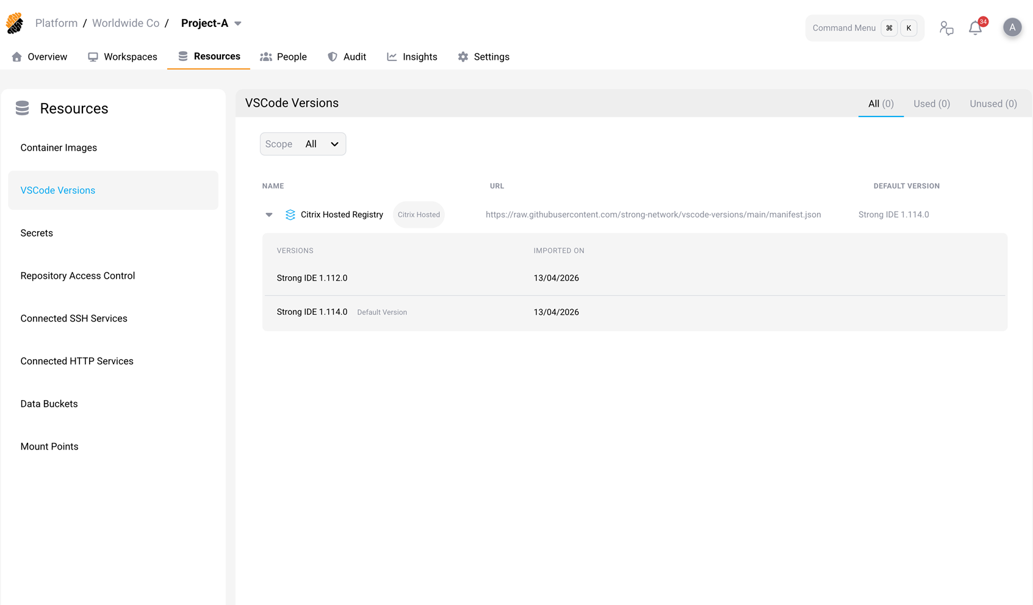Click import date of Strong IDE 1.112.0

pyautogui.click(x=556, y=278)
